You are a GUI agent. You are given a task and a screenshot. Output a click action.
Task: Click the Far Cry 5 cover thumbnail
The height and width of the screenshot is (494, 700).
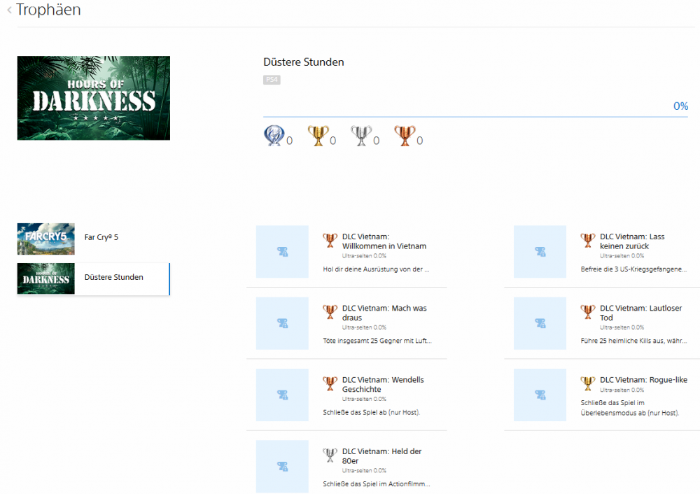coord(45,239)
